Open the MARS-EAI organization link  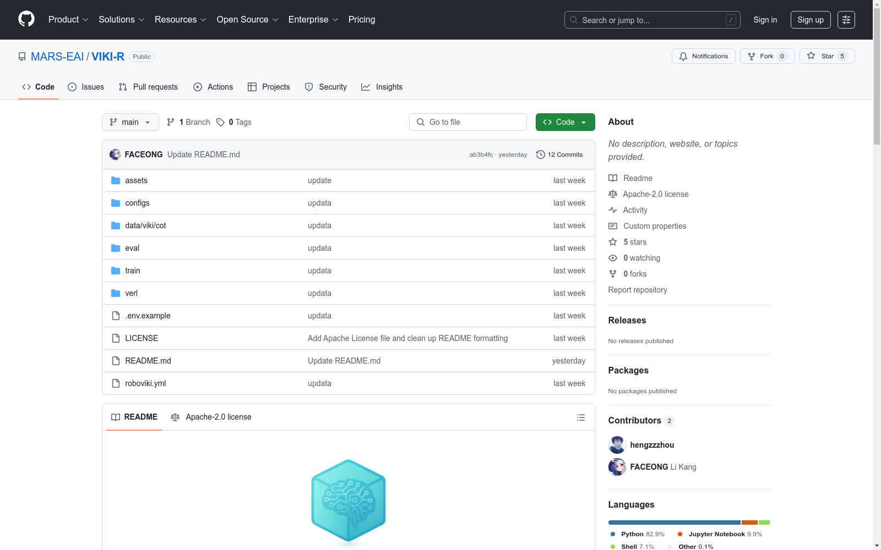[57, 57]
